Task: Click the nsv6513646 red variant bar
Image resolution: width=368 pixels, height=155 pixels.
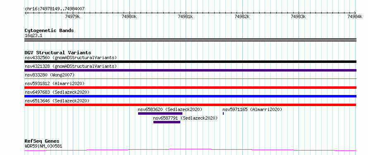Action: (x=190, y=105)
